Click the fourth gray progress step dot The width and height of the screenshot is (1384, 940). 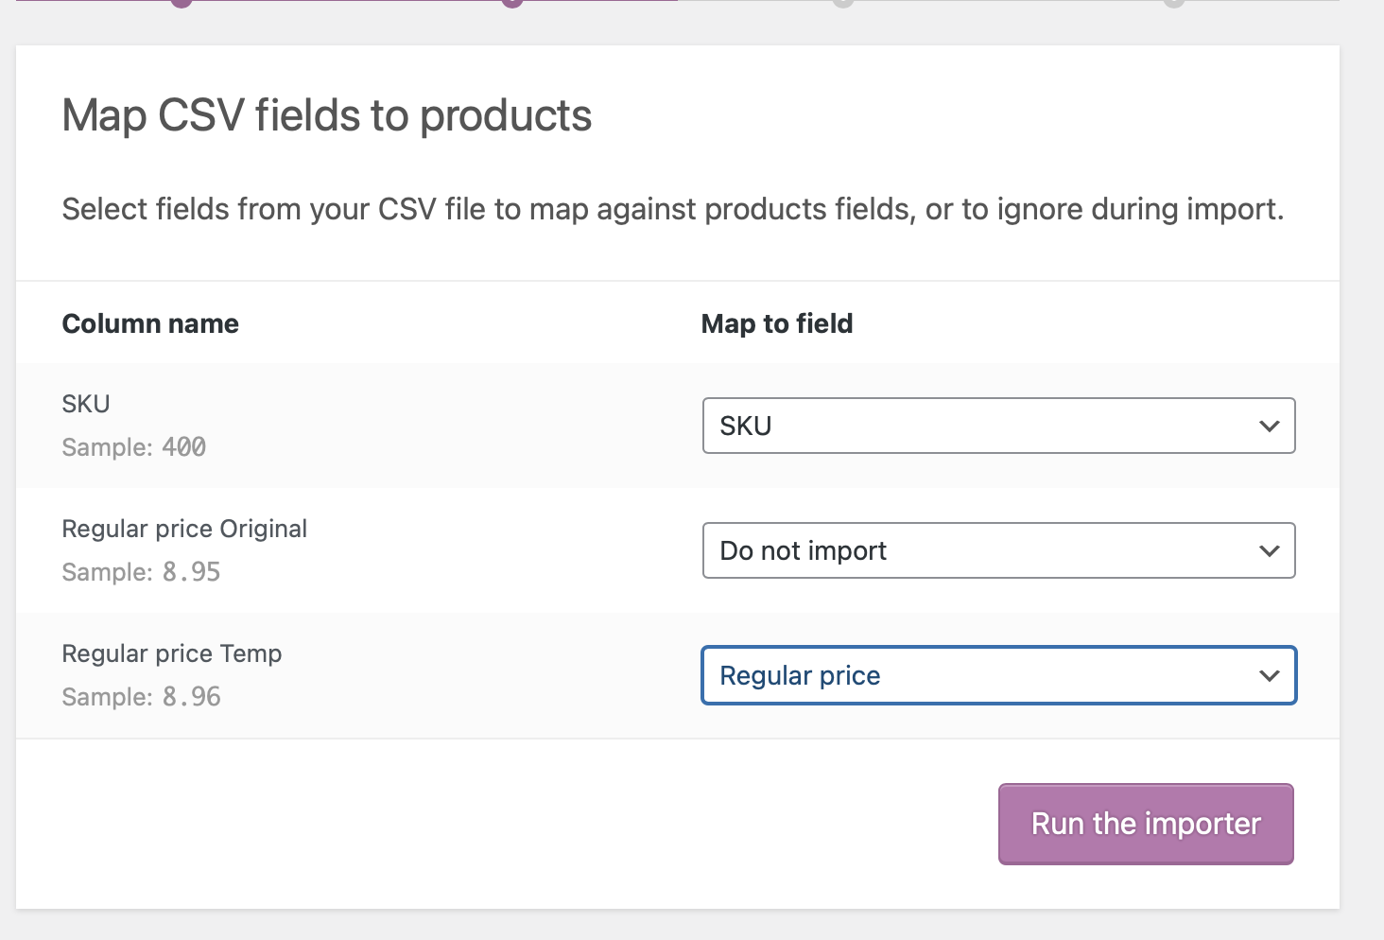click(1174, 3)
